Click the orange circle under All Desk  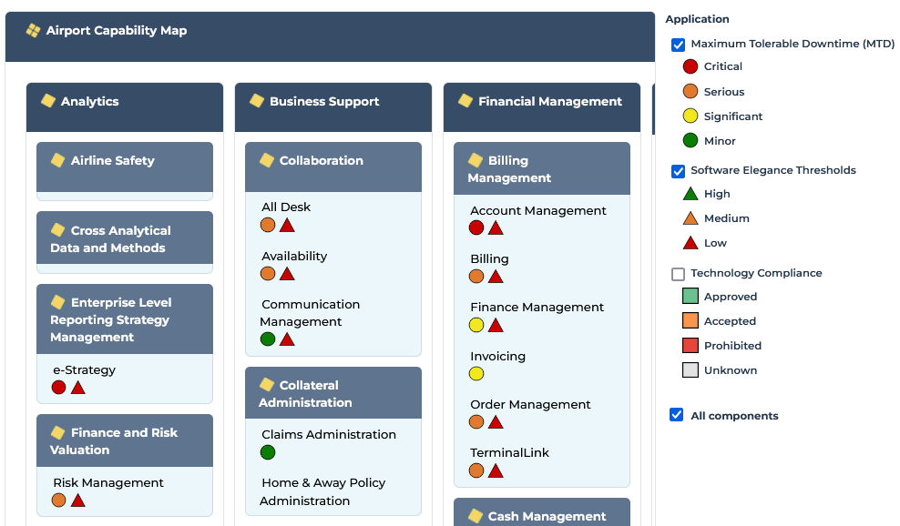(x=268, y=225)
